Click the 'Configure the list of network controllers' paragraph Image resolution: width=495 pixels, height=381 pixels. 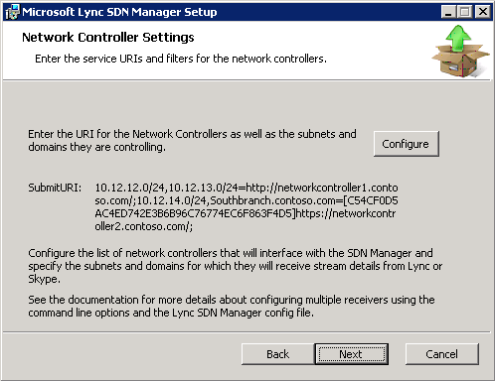click(235, 266)
